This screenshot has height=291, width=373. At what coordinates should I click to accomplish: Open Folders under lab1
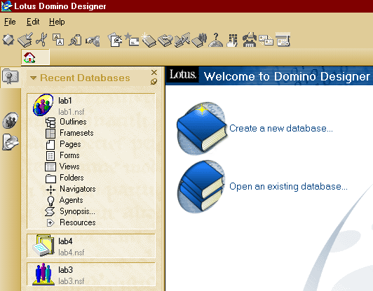tap(72, 178)
